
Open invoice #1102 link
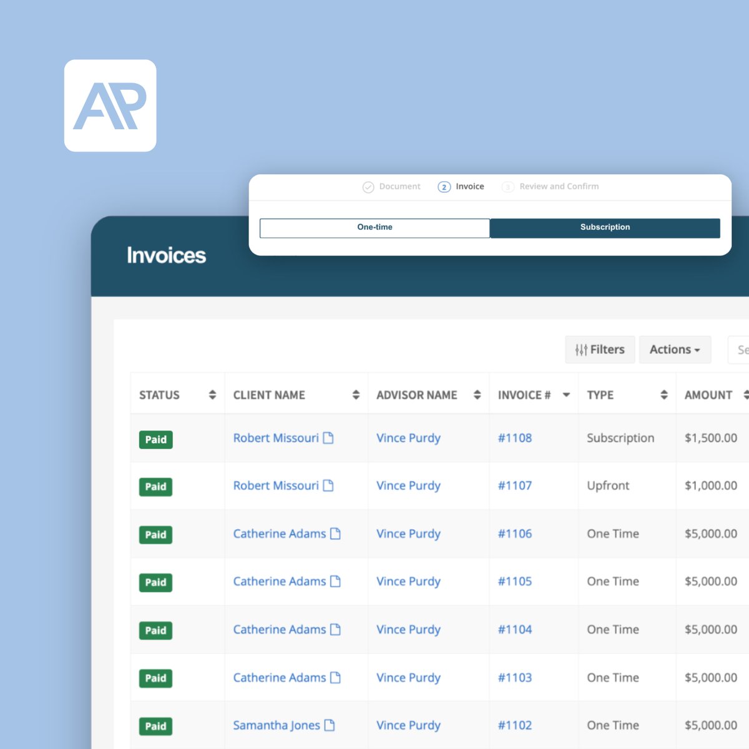tap(515, 725)
